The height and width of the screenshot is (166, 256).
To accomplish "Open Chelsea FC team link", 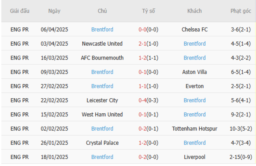I will [x=195, y=30].
